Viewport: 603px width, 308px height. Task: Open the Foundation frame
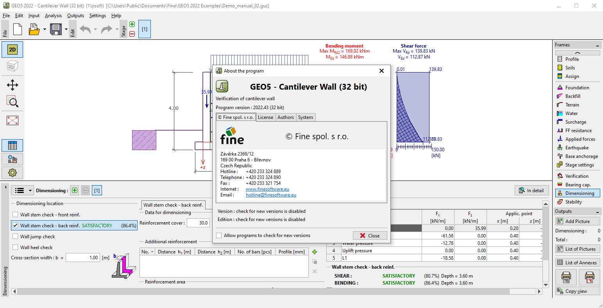pos(578,88)
